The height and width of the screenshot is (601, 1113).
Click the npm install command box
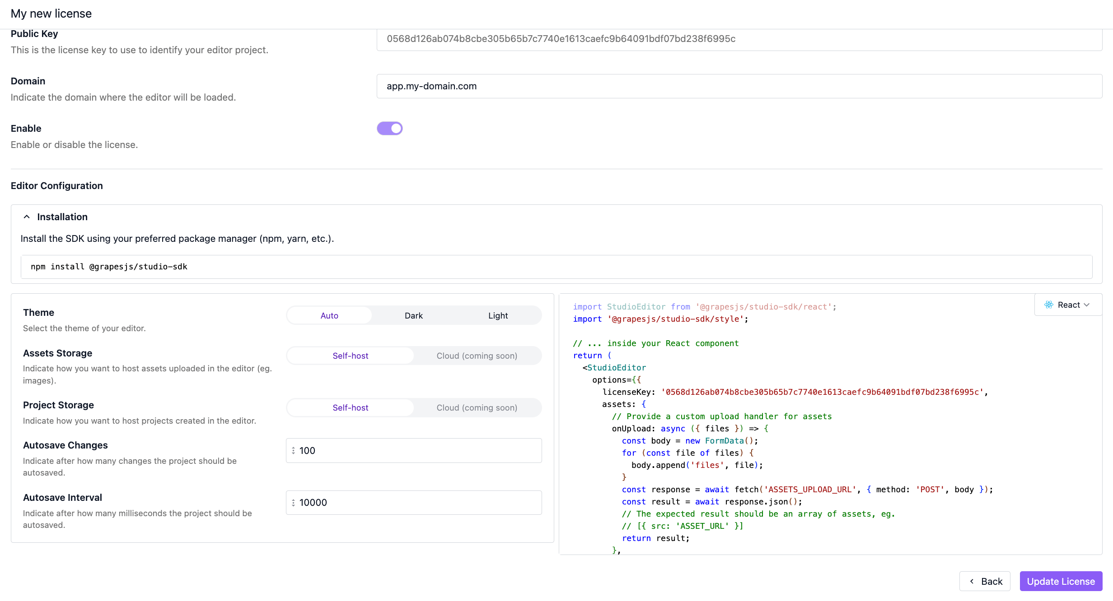click(x=556, y=267)
